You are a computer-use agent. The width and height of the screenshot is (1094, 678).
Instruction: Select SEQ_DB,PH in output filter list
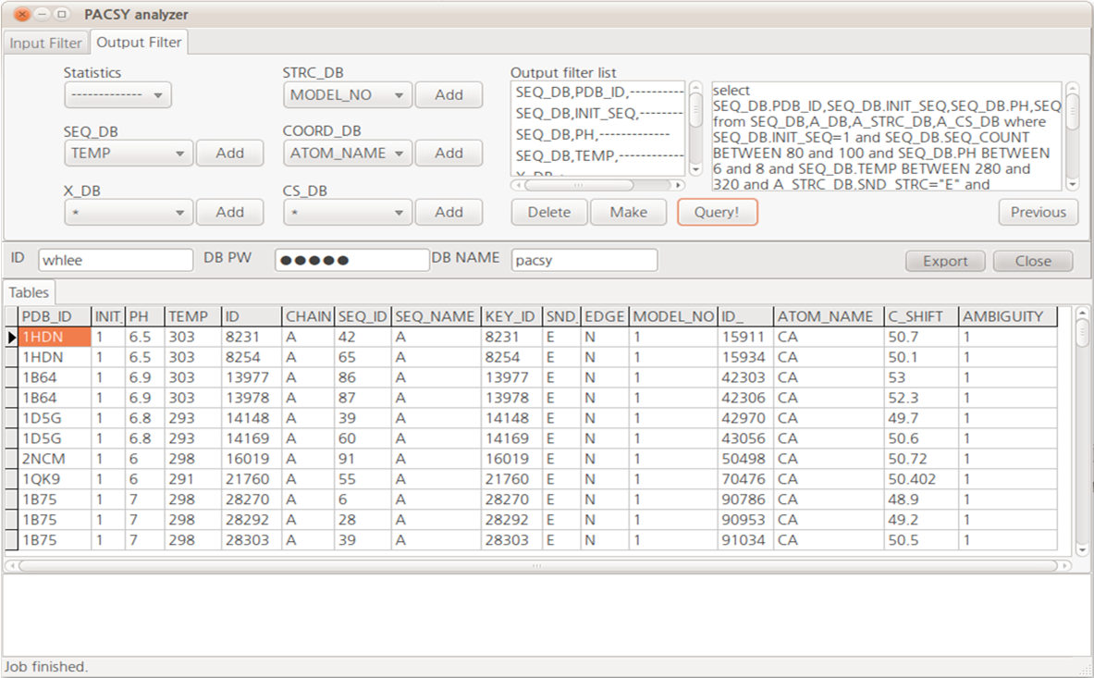point(598,135)
